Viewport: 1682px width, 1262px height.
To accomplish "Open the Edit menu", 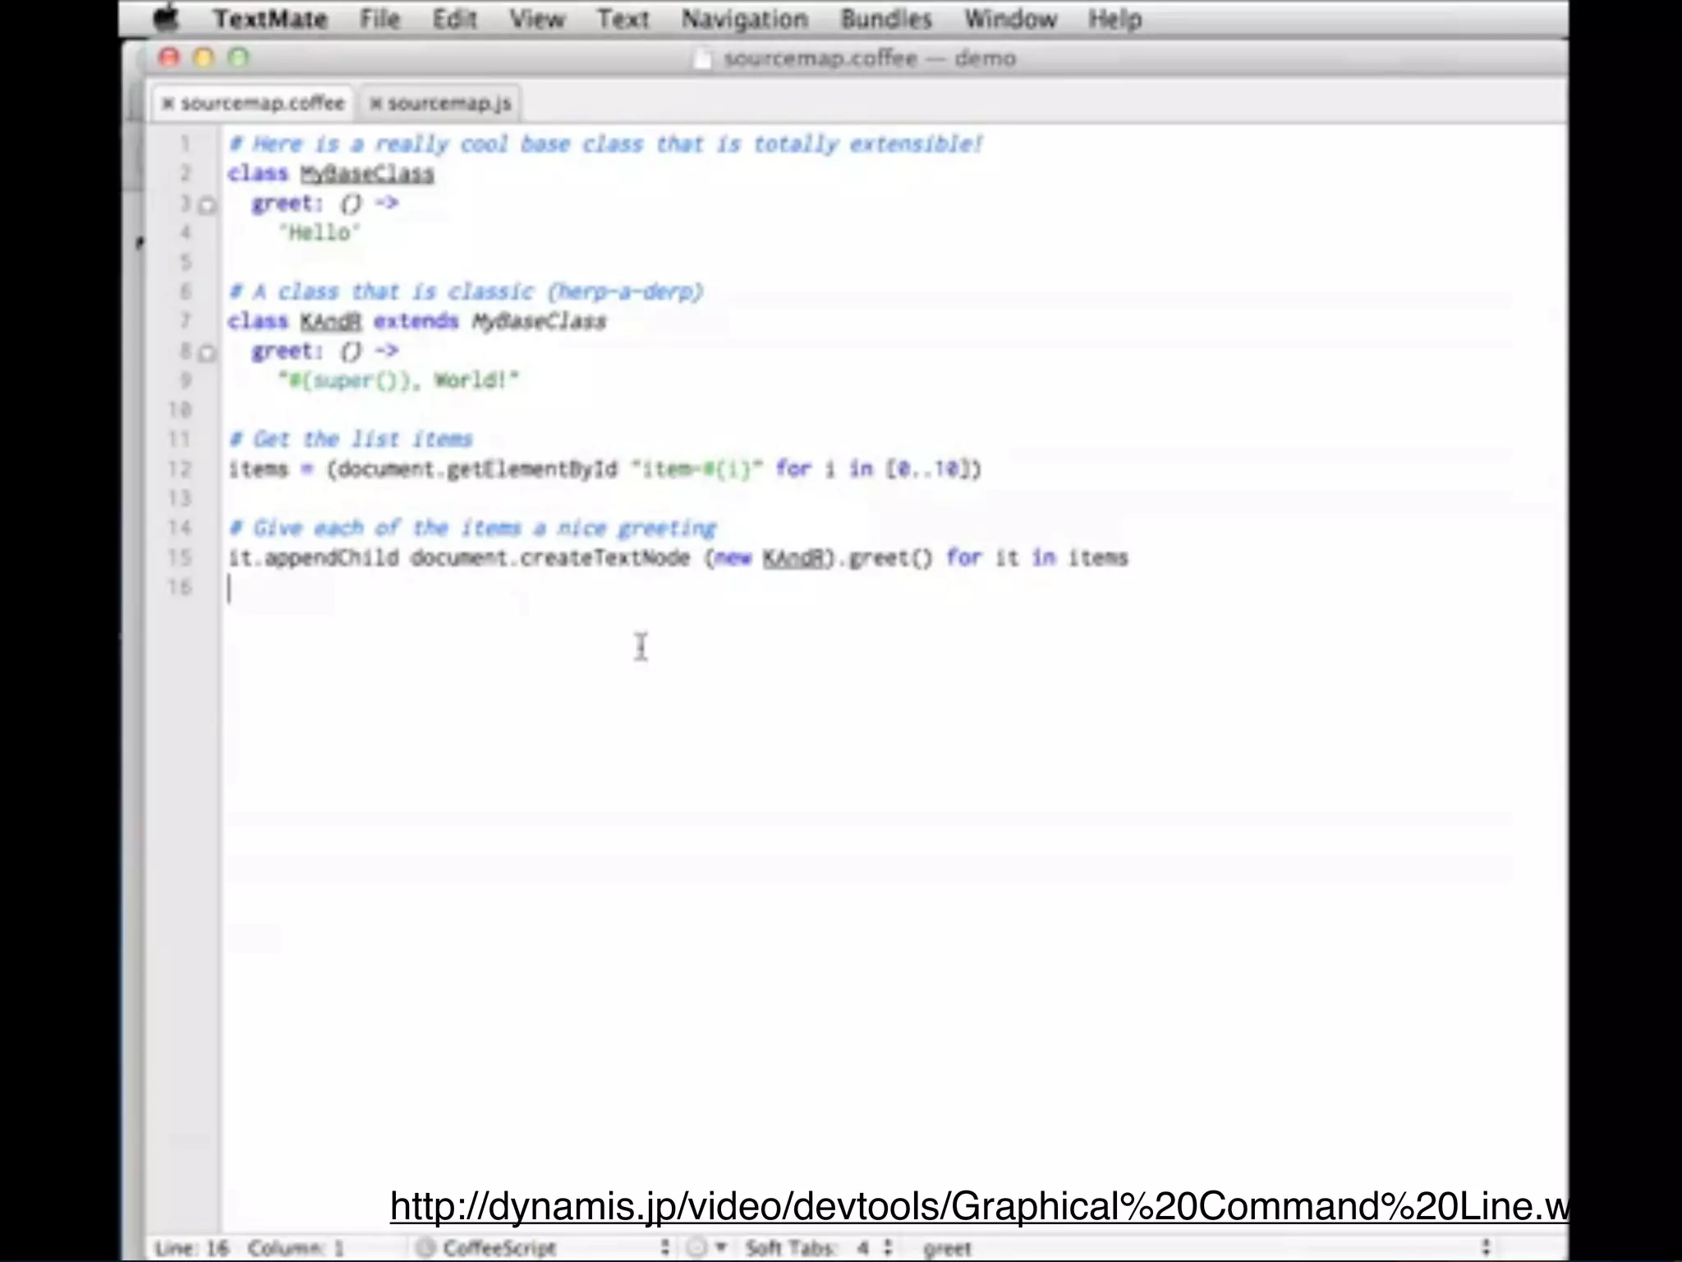I will click(454, 19).
